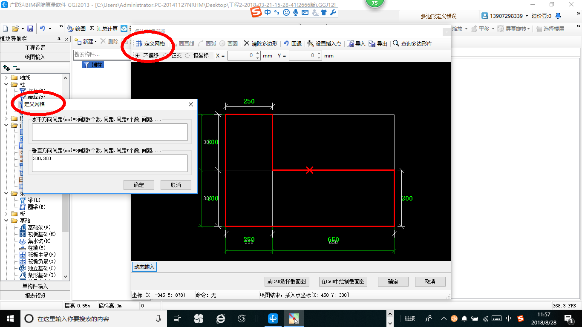Click the undo arrow in main toolbar
Image resolution: width=582 pixels, height=327 pixels.
pos(43,29)
